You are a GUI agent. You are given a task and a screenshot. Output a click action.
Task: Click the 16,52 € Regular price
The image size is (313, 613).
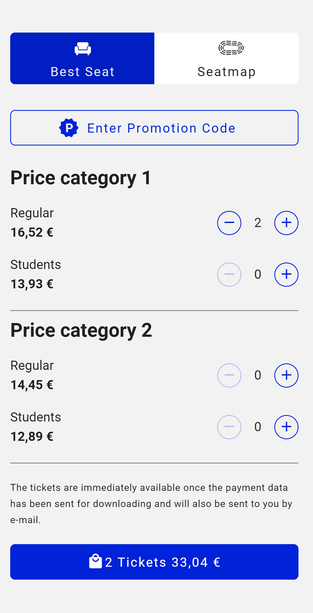[32, 232]
